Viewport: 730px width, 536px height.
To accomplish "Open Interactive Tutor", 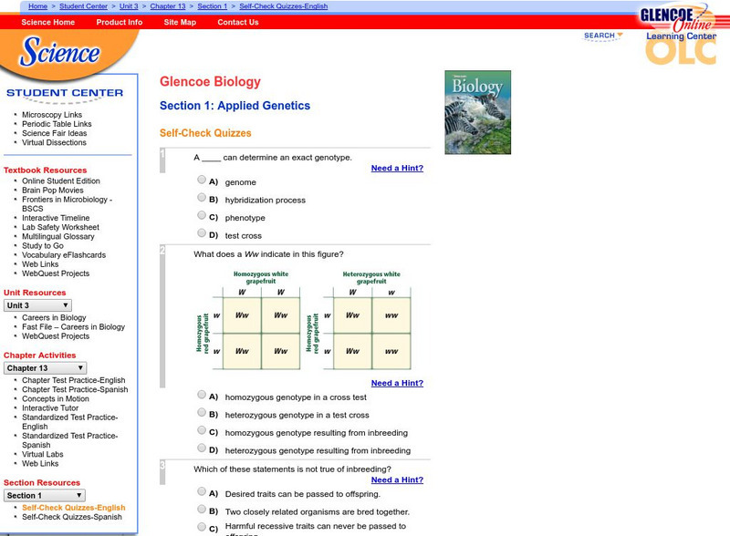I will click(50, 408).
